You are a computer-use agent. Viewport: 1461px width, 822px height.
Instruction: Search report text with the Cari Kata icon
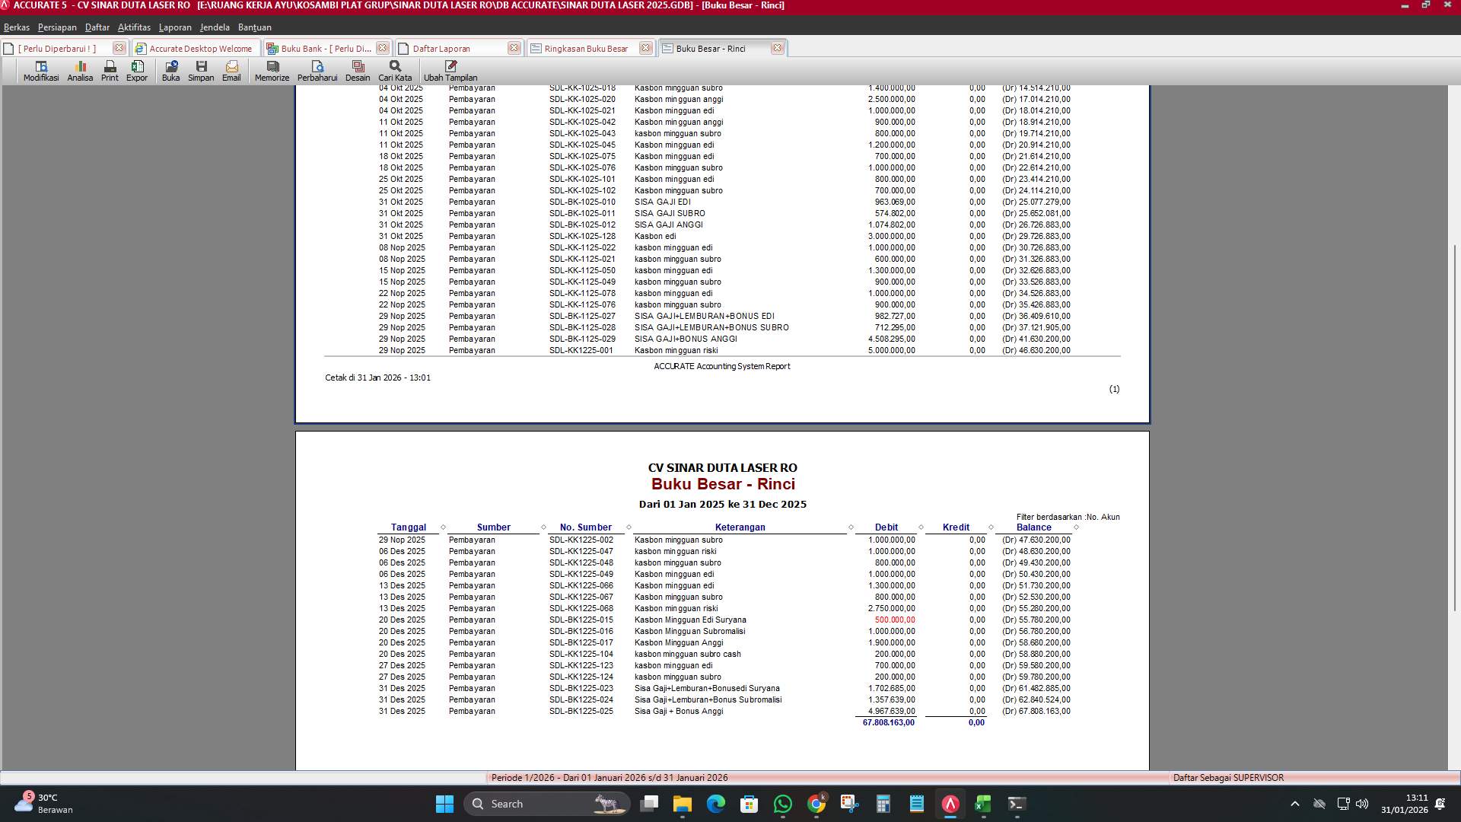pyautogui.click(x=394, y=70)
